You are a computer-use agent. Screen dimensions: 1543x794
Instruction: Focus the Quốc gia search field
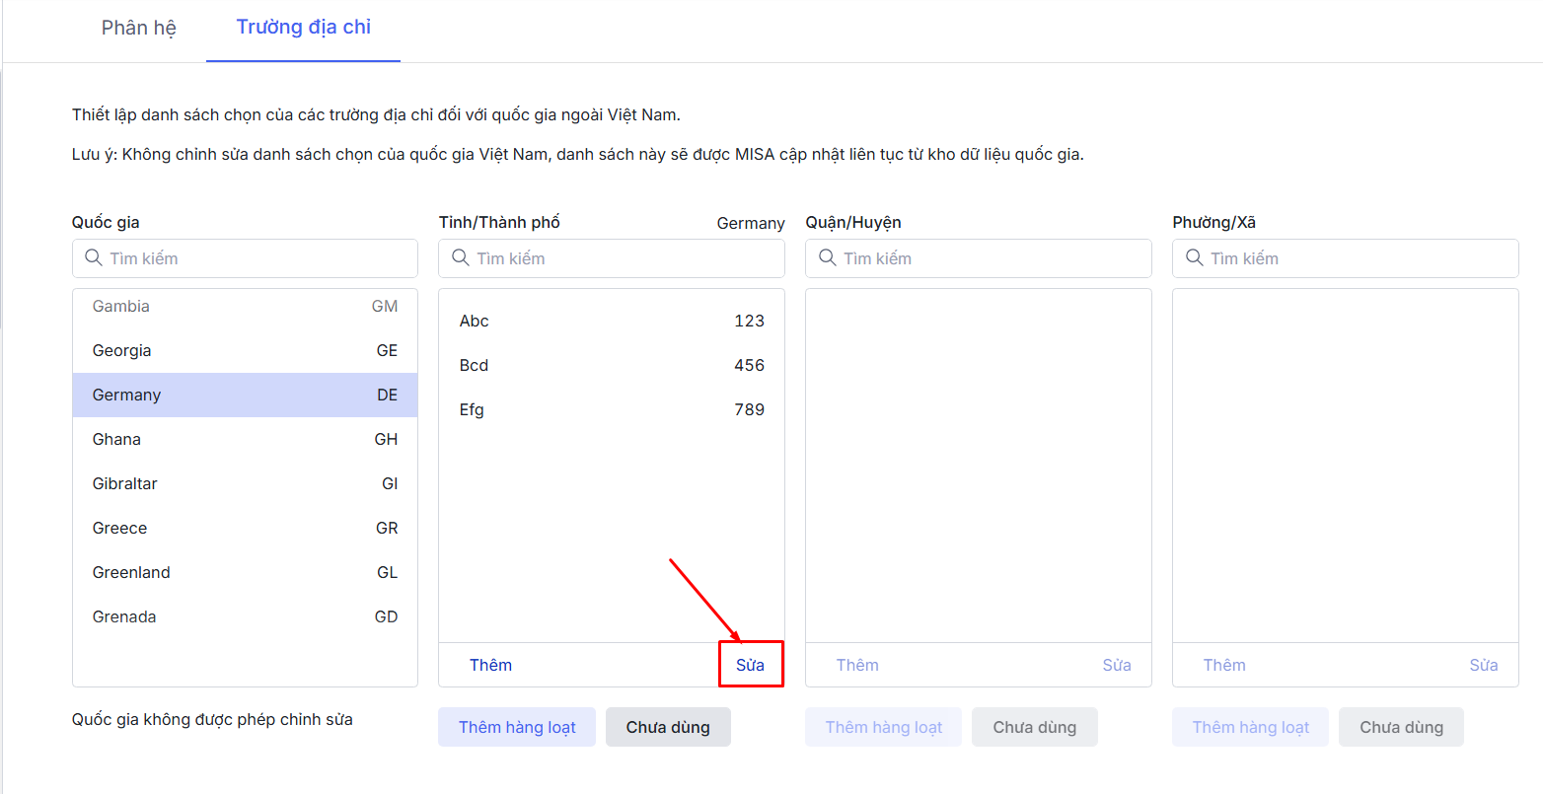257,258
